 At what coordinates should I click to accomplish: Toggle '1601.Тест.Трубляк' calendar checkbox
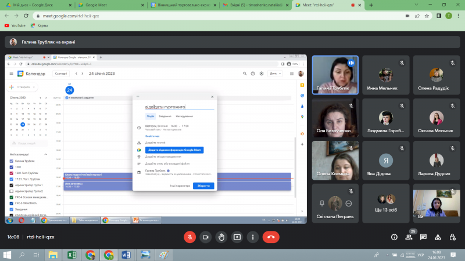[x=12, y=173]
